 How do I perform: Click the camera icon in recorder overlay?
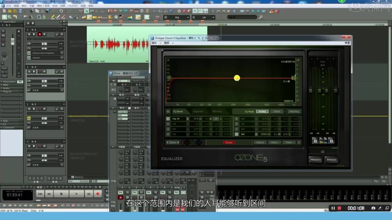[373, 208]
